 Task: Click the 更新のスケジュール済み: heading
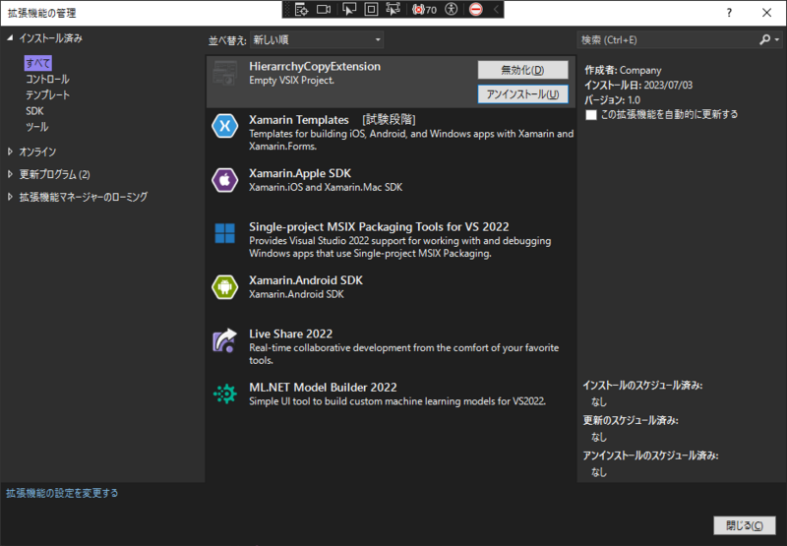click(631, 420)
